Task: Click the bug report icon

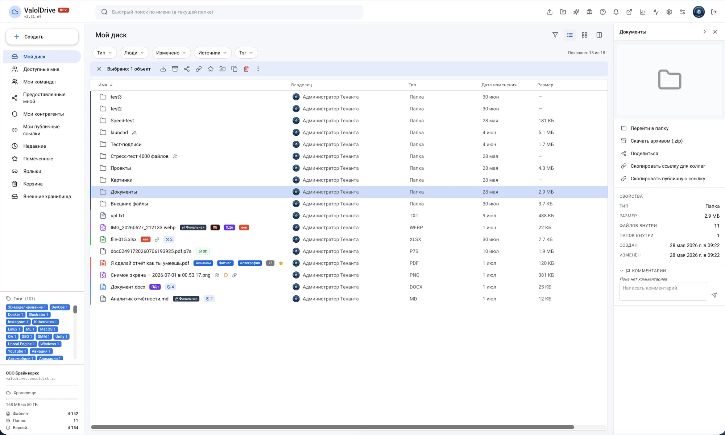Action: 589,12
